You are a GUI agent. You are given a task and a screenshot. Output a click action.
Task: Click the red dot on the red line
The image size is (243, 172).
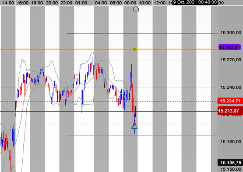[x=134, y=124]
